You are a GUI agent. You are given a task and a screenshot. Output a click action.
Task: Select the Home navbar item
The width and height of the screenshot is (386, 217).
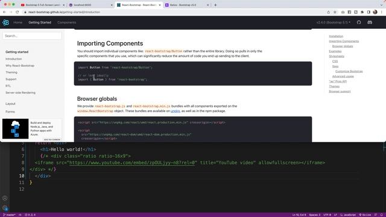[17, 22]
